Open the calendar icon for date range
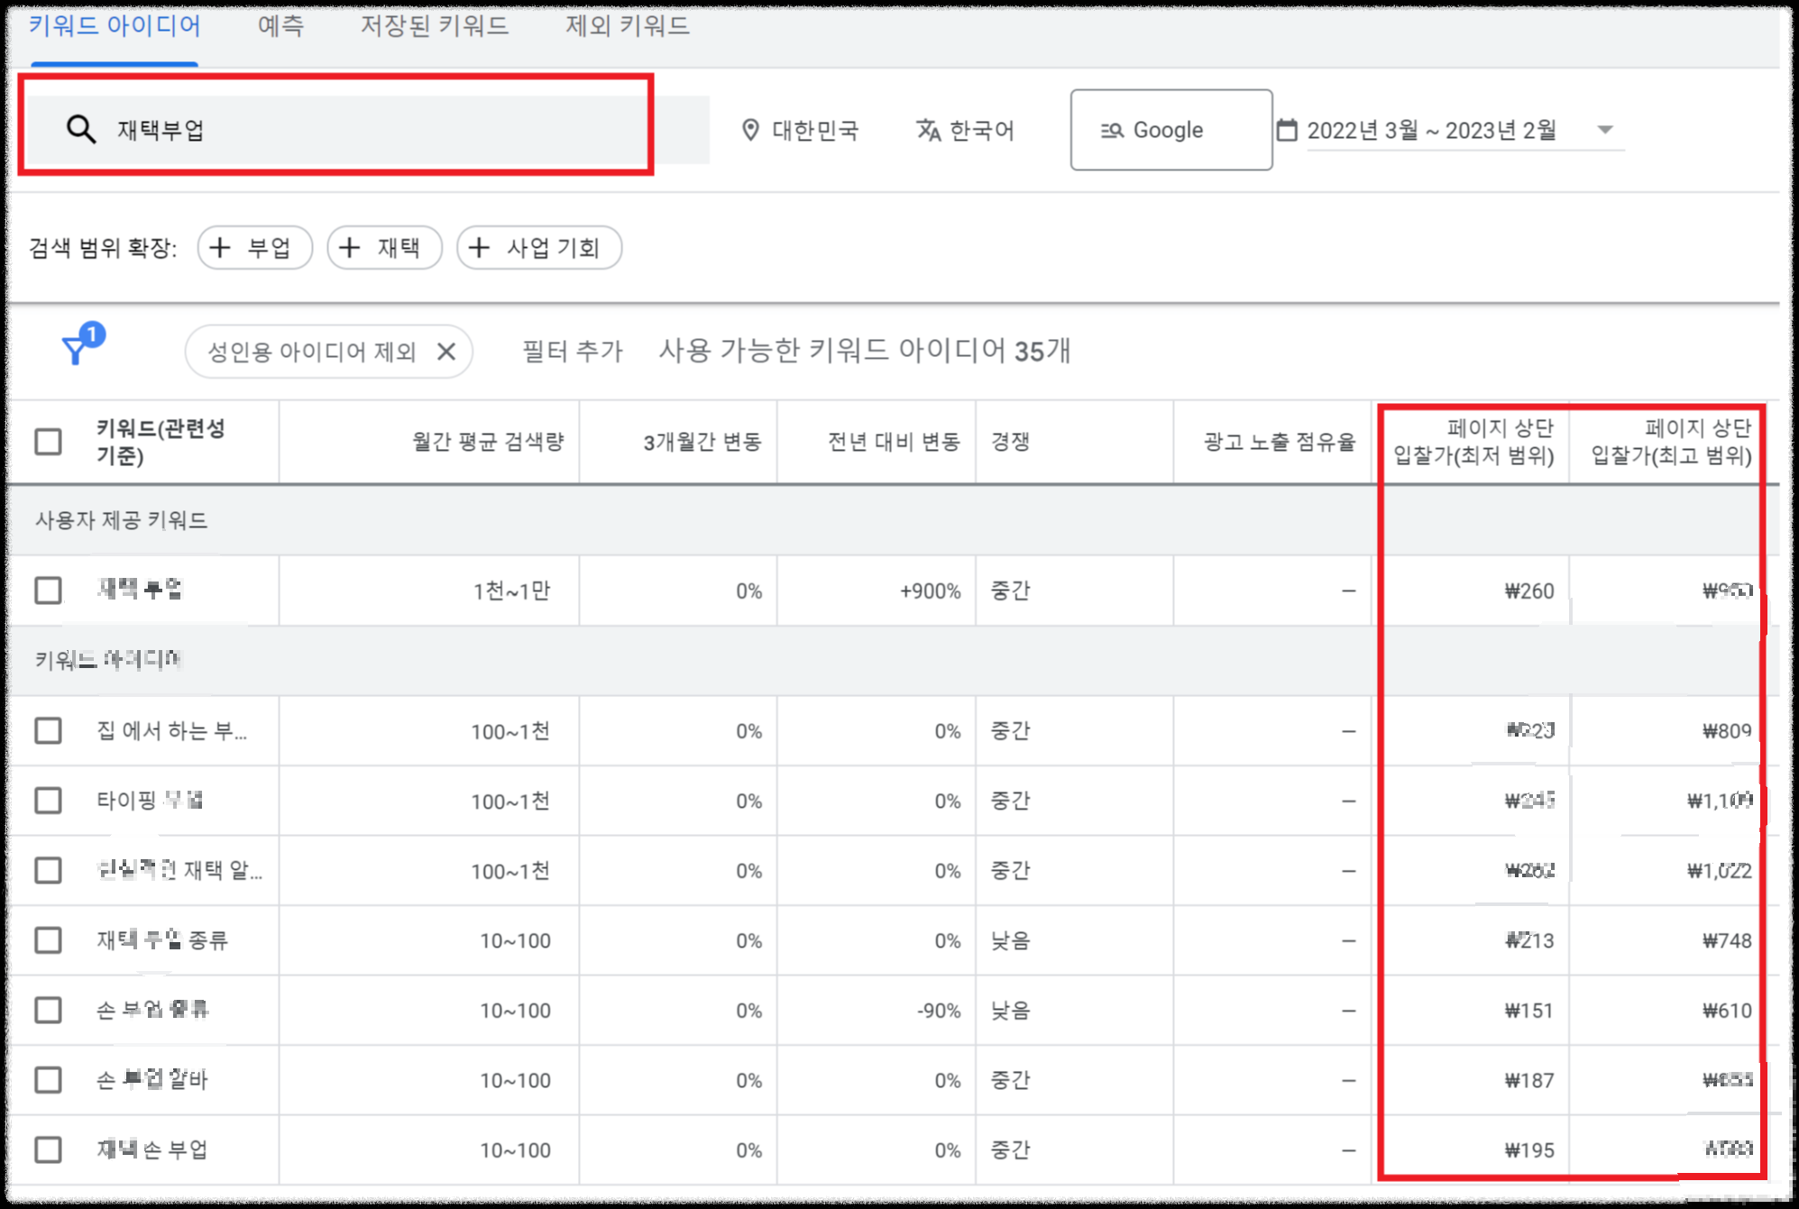This screenshot has width=1799, height=1209. click(1290, 129)
